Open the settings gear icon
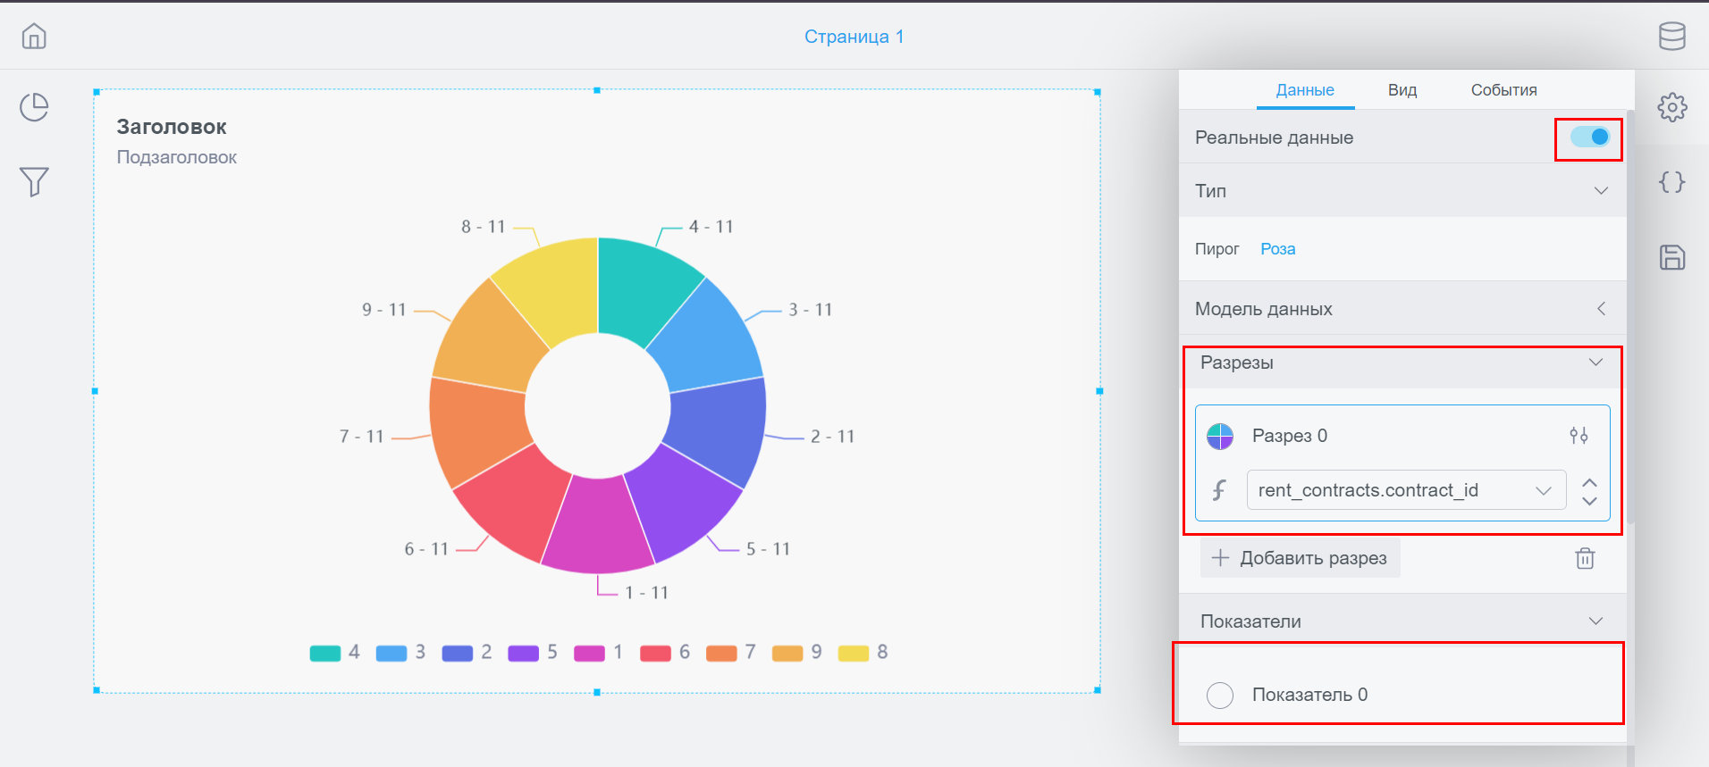 tap(1671, 107)
